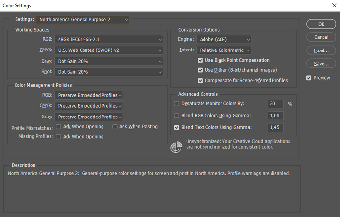Open the Settings preset dropdown

pyautogui.click(x=83, y=20)
